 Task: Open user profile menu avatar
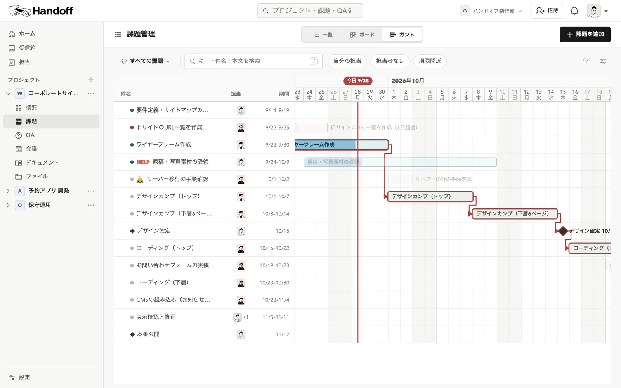coord(593,11)
